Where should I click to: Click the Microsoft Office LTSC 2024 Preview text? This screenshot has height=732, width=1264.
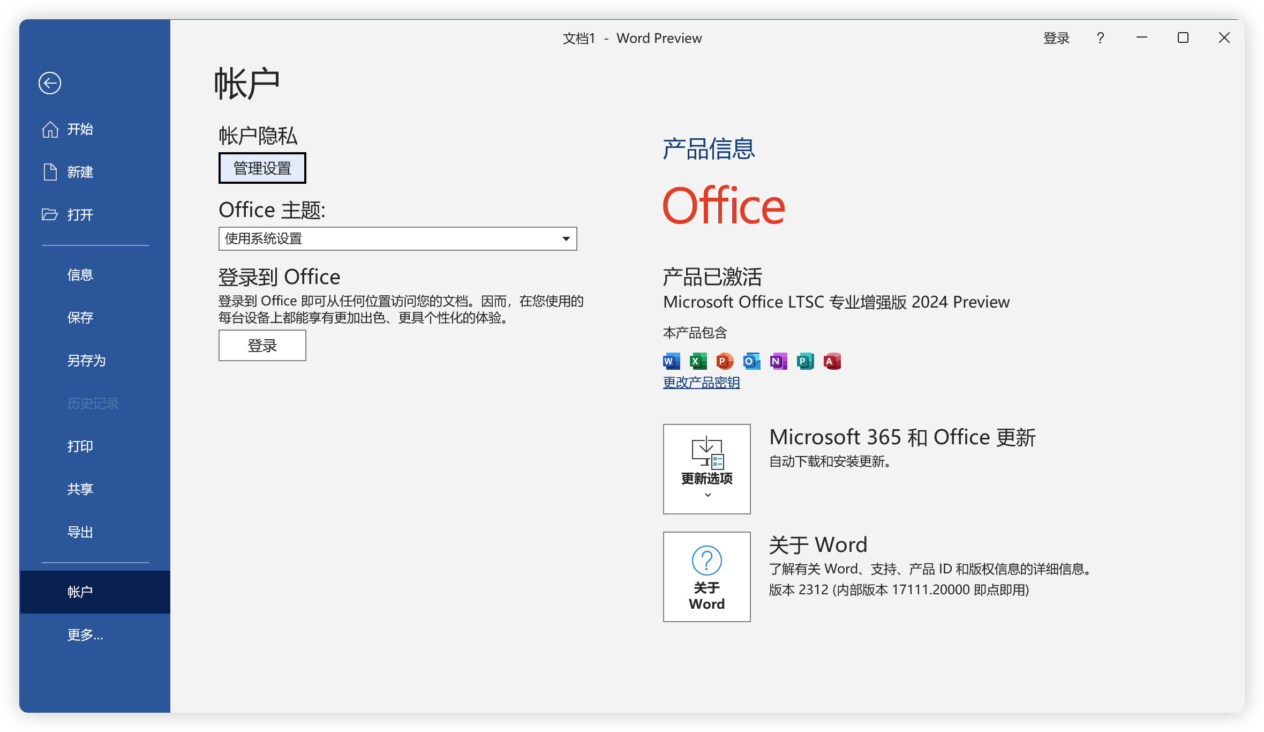pos(837,302)
